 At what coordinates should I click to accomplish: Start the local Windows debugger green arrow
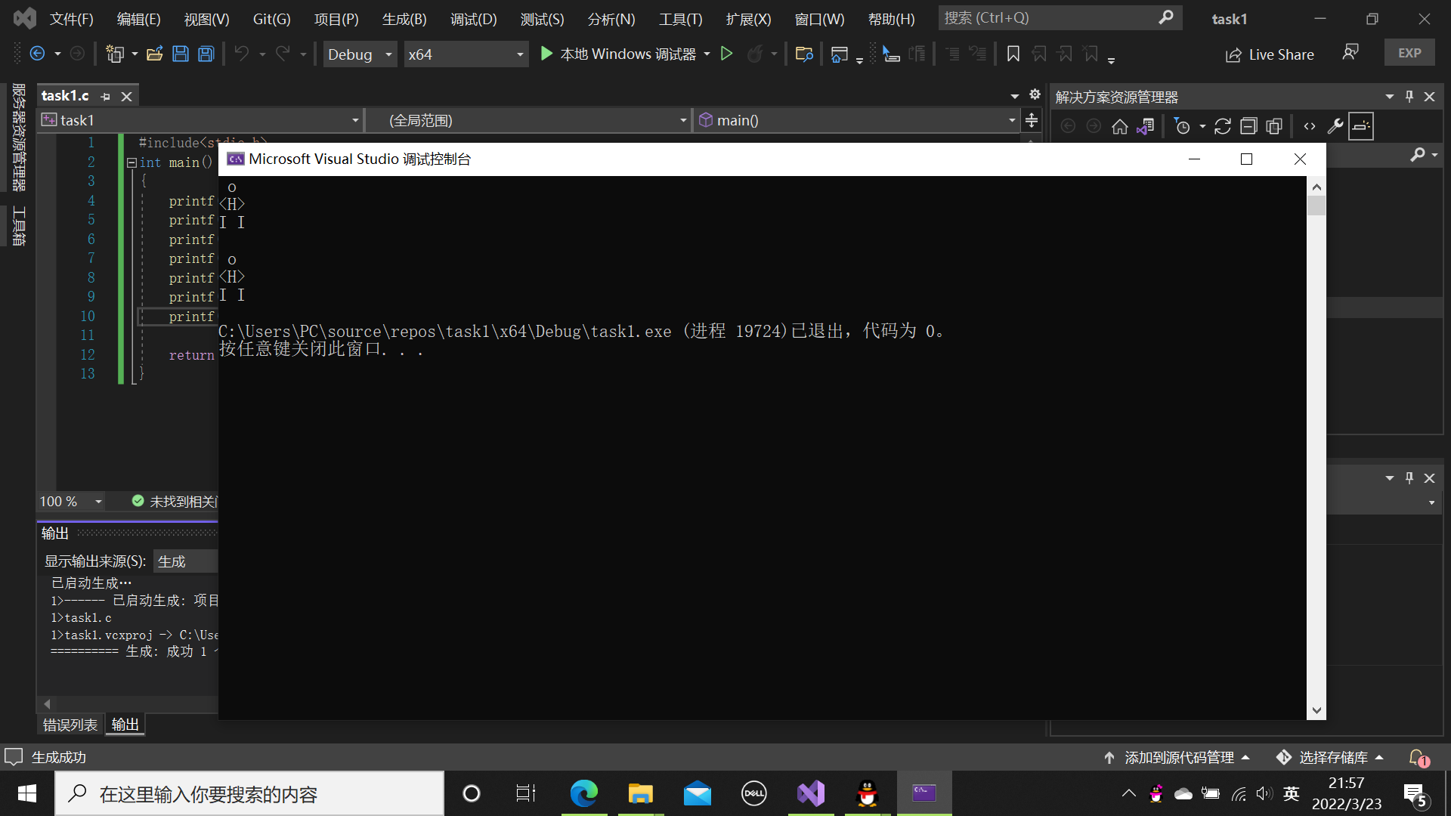click(x=547, y=54)
